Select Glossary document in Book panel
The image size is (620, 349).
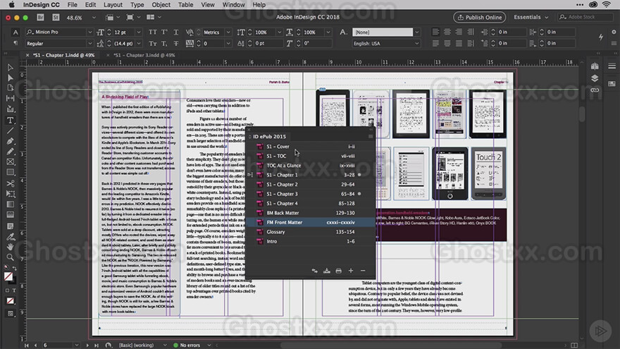coord(311,232)
